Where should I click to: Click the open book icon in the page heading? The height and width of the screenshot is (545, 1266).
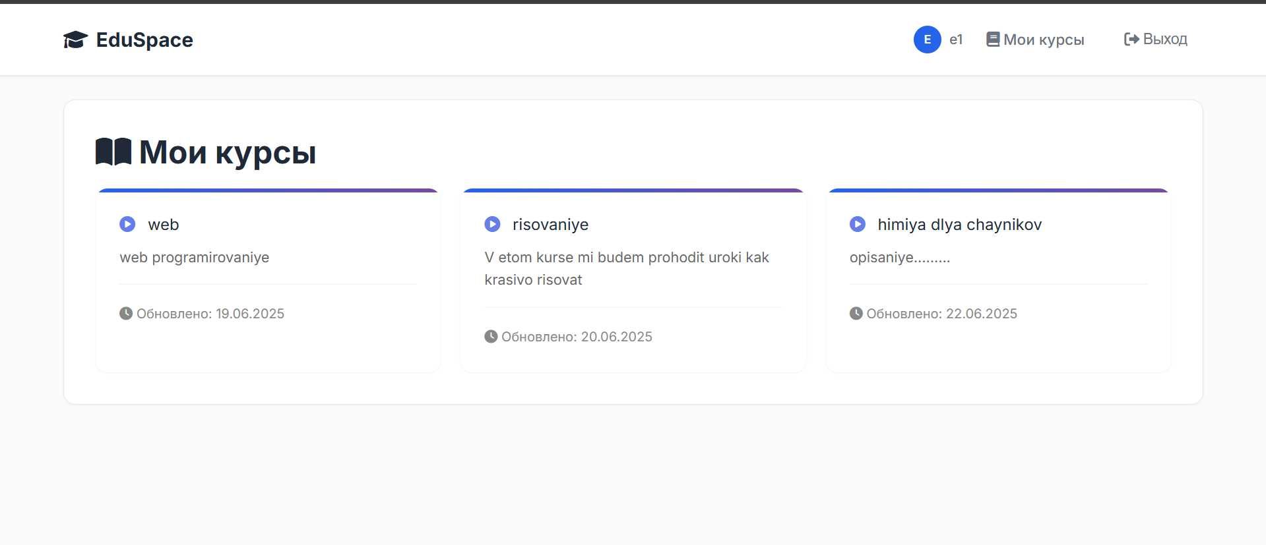point(113,152)
